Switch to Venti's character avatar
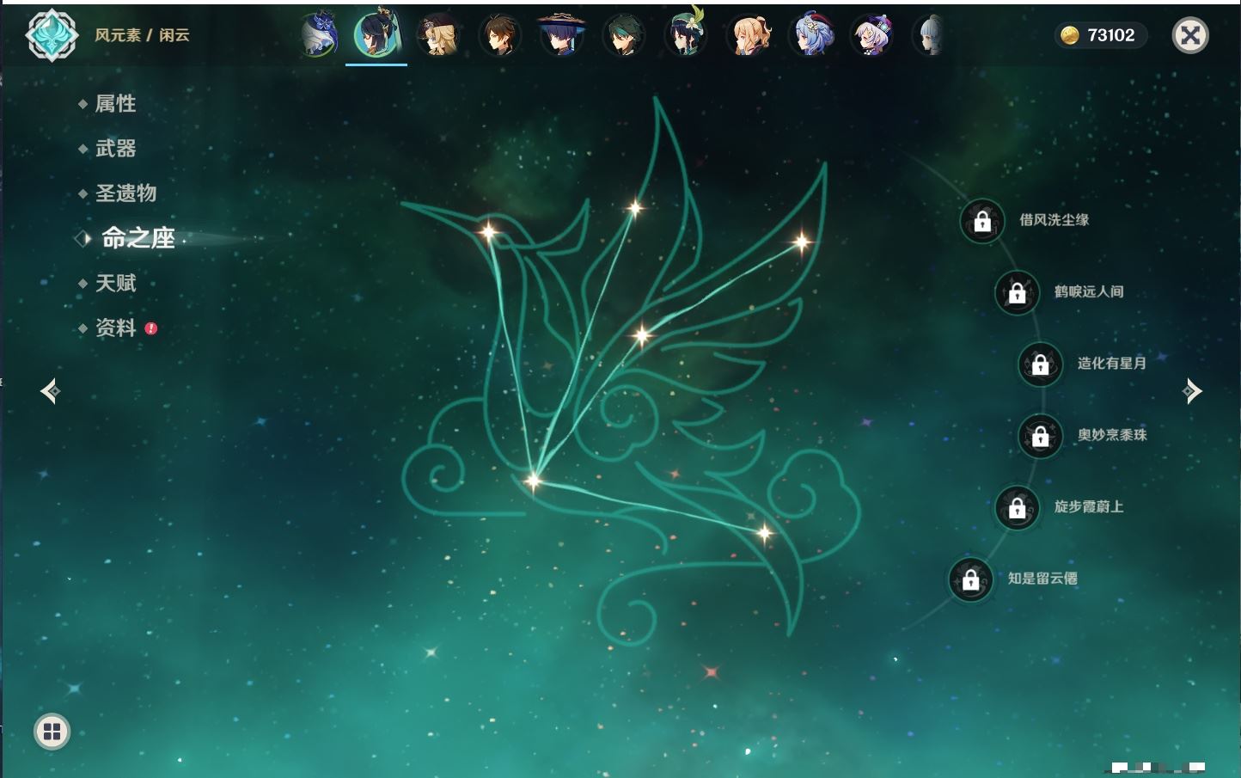This screenshot has width=1241, height=778. tap(686, 34)
